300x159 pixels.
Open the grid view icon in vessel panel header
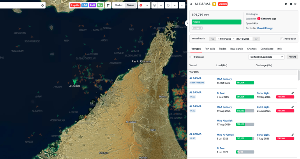(x=286, y=4)
